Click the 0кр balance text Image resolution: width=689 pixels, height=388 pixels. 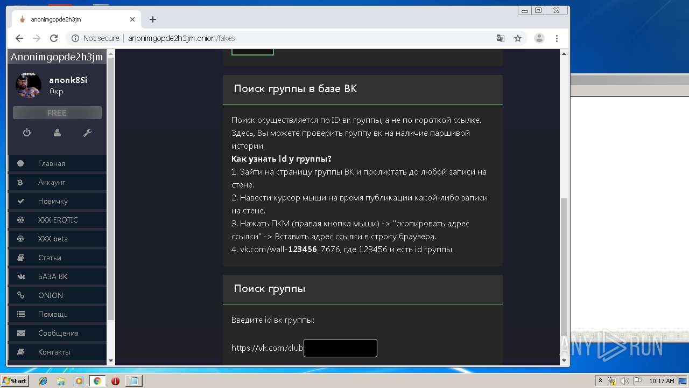coord(57,92)
